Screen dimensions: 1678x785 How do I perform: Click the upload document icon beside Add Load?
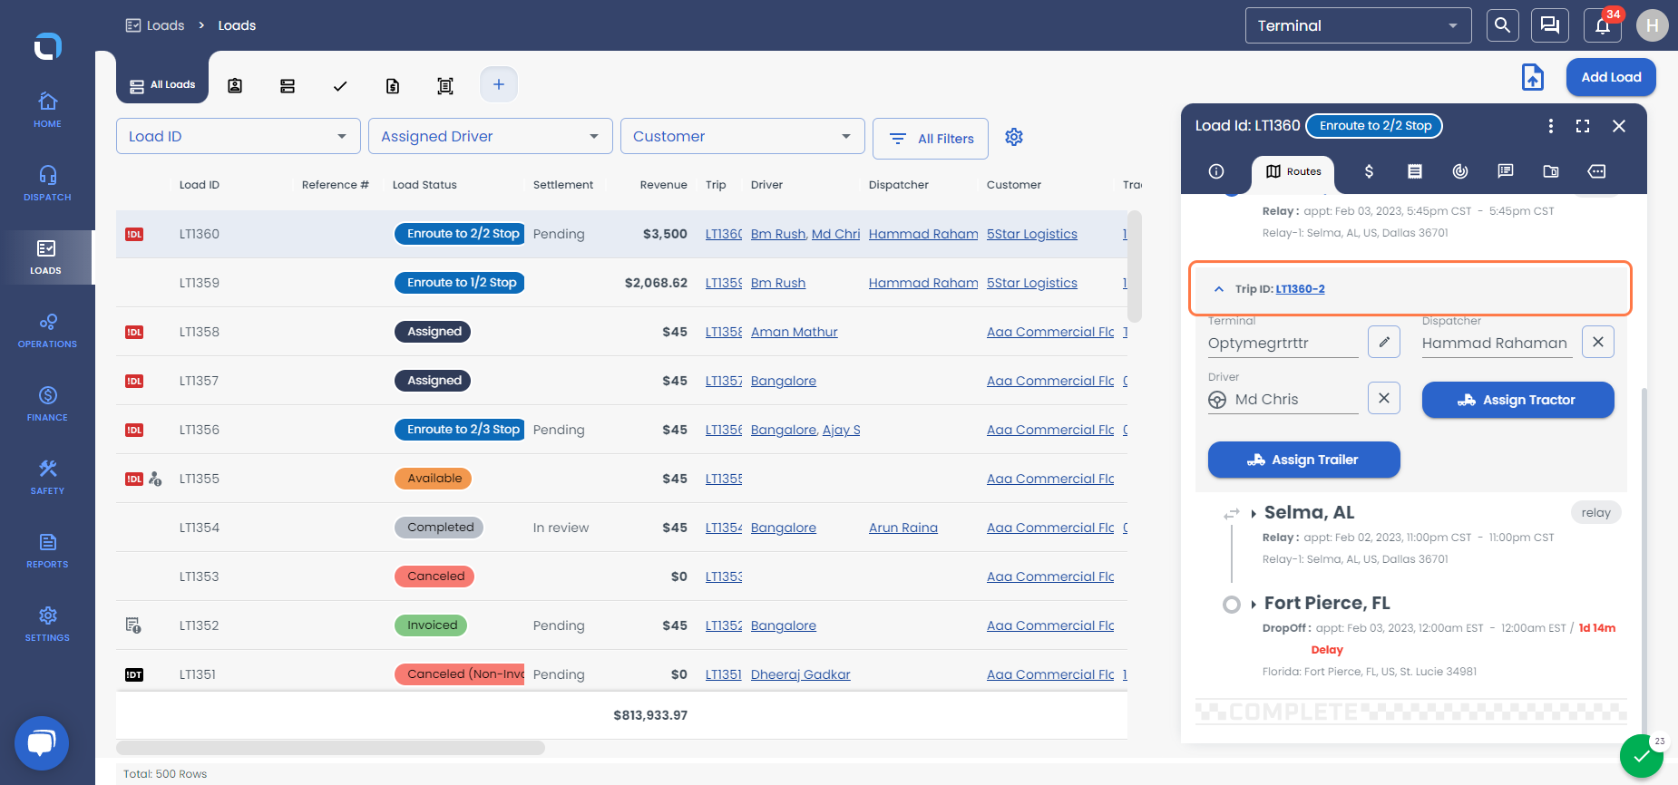[1533, 77]
